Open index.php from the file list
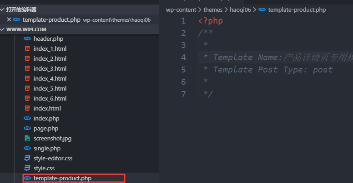The image size is (353, 183). pos(46,119)
